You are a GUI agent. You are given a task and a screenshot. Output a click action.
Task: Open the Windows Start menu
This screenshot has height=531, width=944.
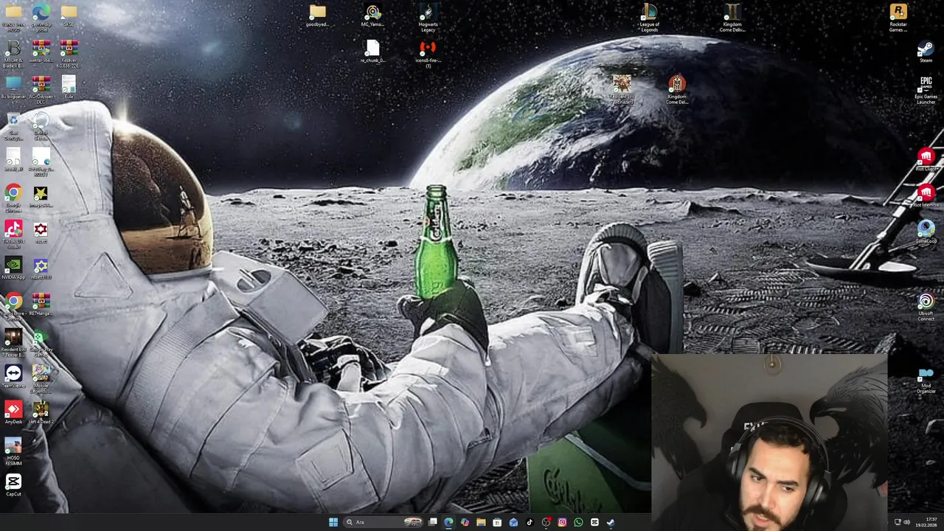coord(333,522)
